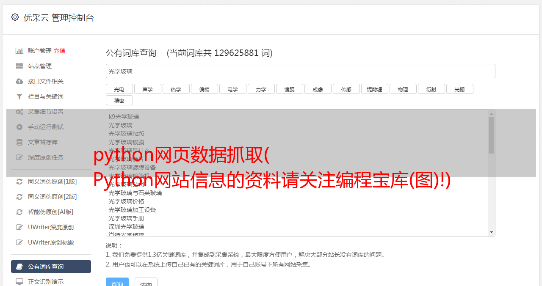This screenshot has height=286, width=542.
Task: Click the results list scrollbar down arrow
Action: pos(491,232)
